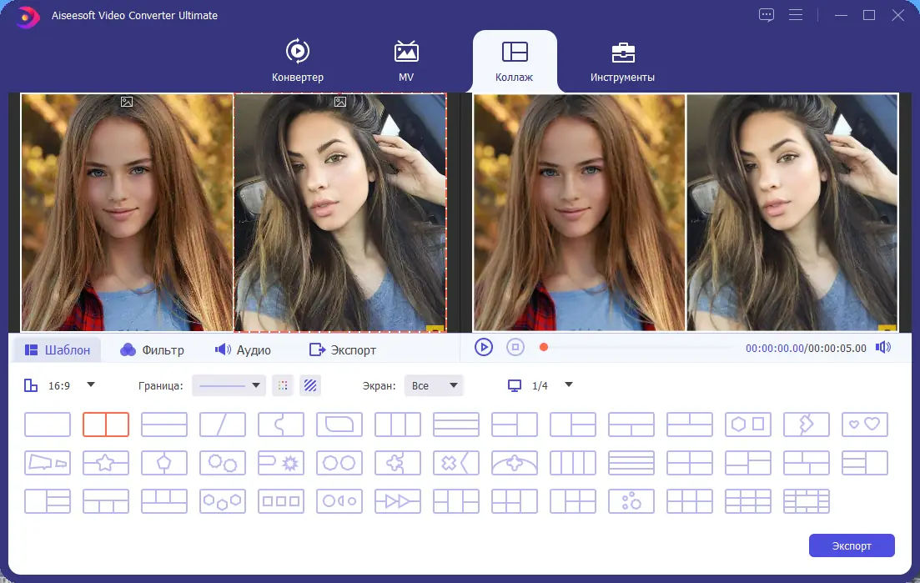Select the hexagon and square template
This screenshot has width=920, height=583.
pyautogui.click(x=748, y=424)
